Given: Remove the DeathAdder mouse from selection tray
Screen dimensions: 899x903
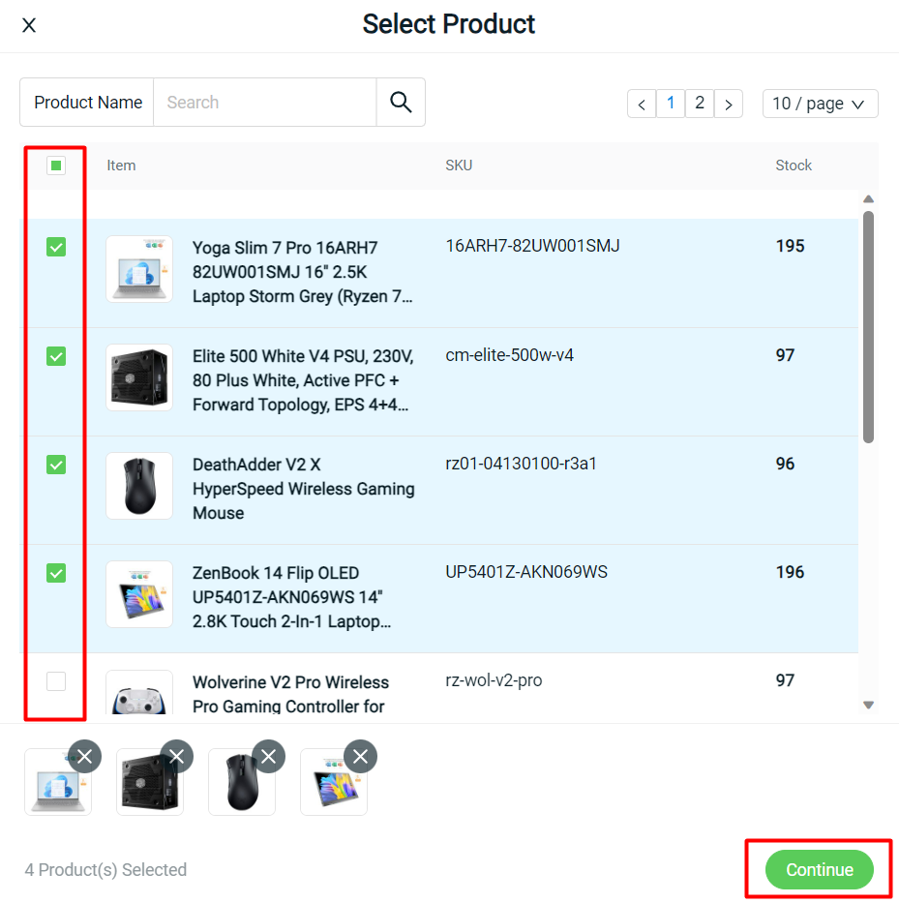Looking at the screenshot, I should coord(268,756).
